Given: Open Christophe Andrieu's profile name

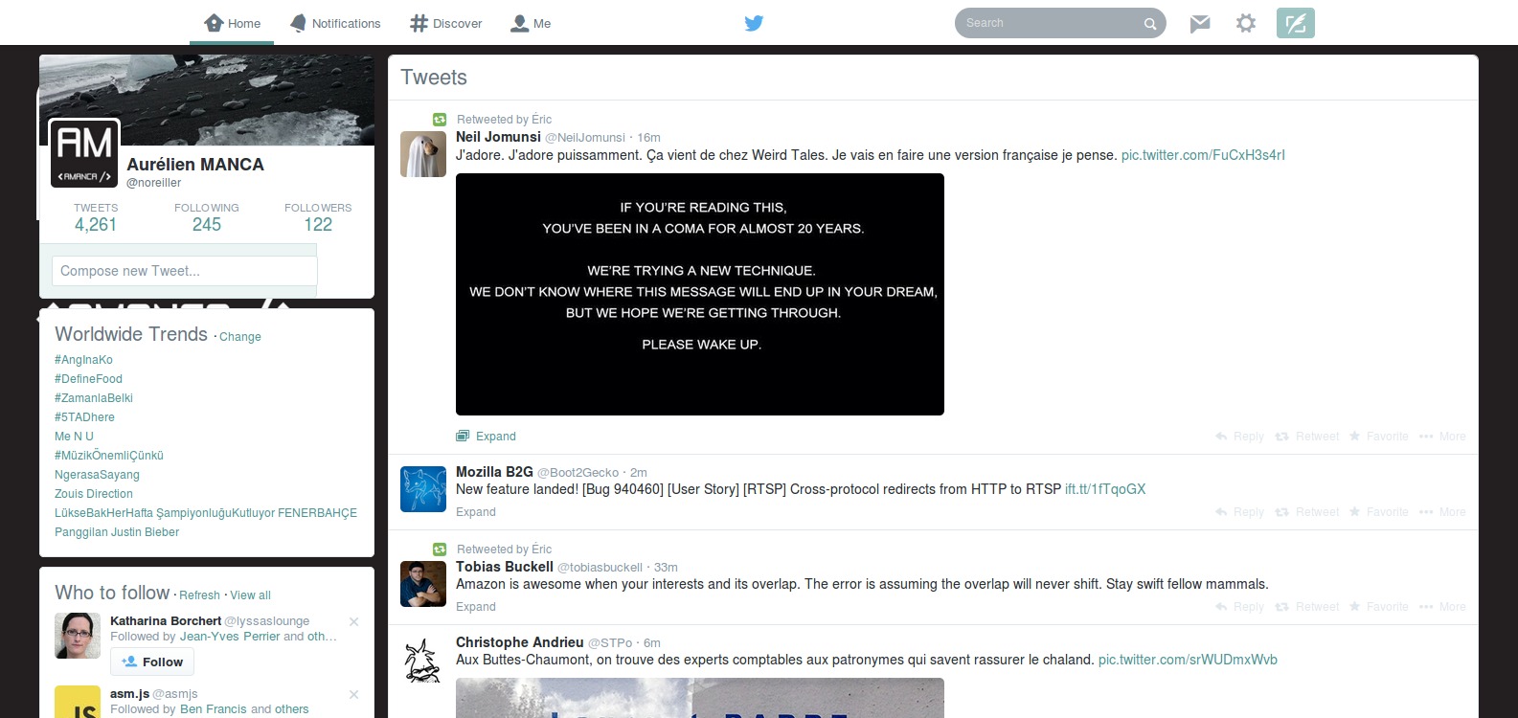Looking at the screenshot, I should [x=519, y=642].
